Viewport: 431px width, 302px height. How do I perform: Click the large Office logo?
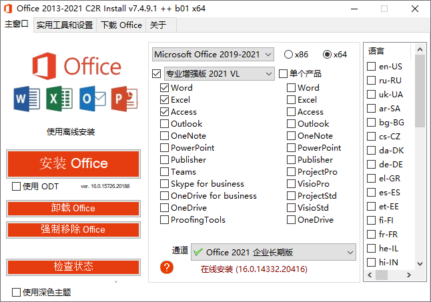tap(75, 67)
